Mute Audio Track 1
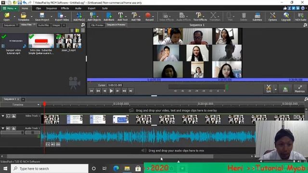Viewport: 308px width, 173px height. tap(8, 128)
